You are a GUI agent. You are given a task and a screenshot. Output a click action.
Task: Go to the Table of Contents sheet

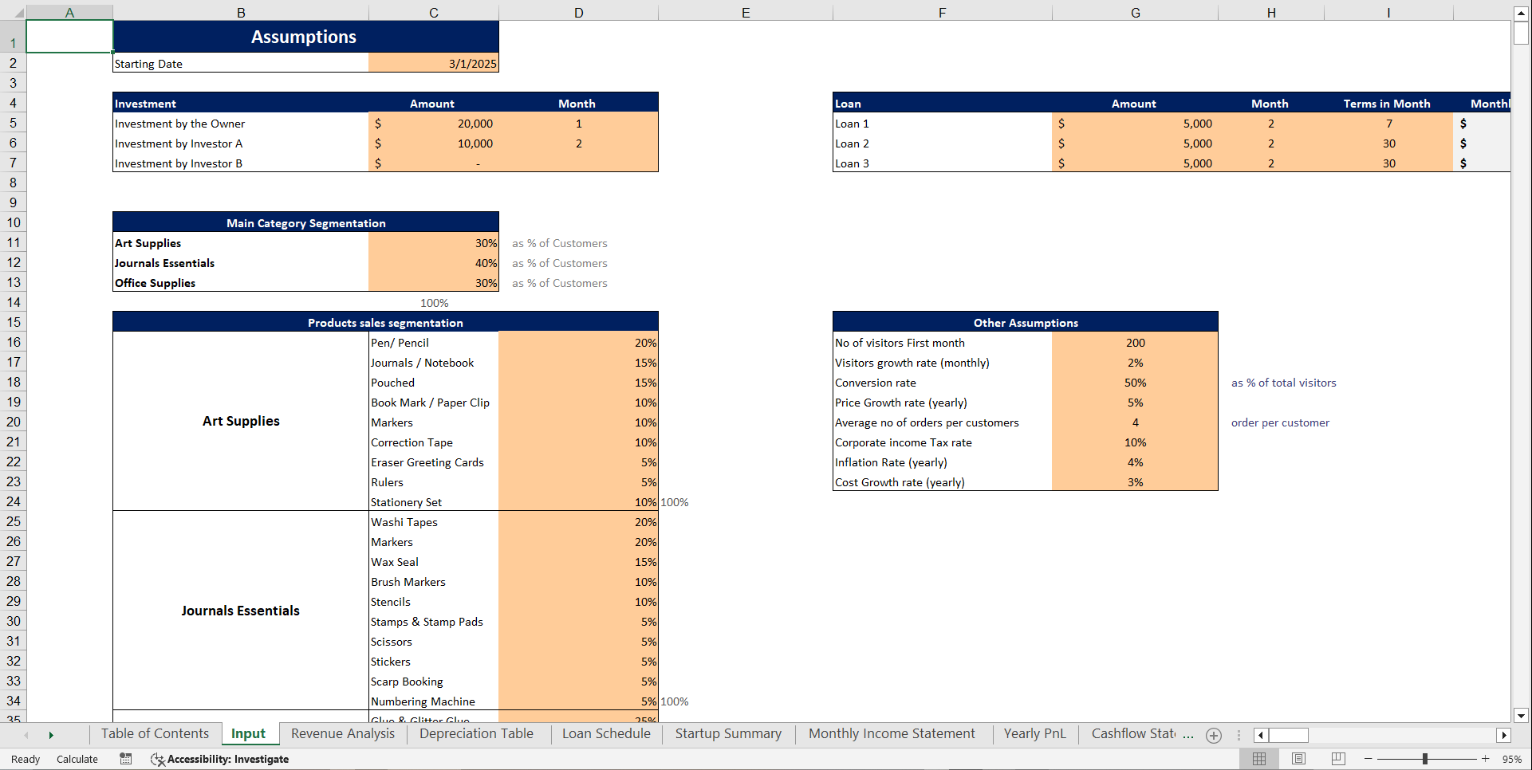[155, 733]
